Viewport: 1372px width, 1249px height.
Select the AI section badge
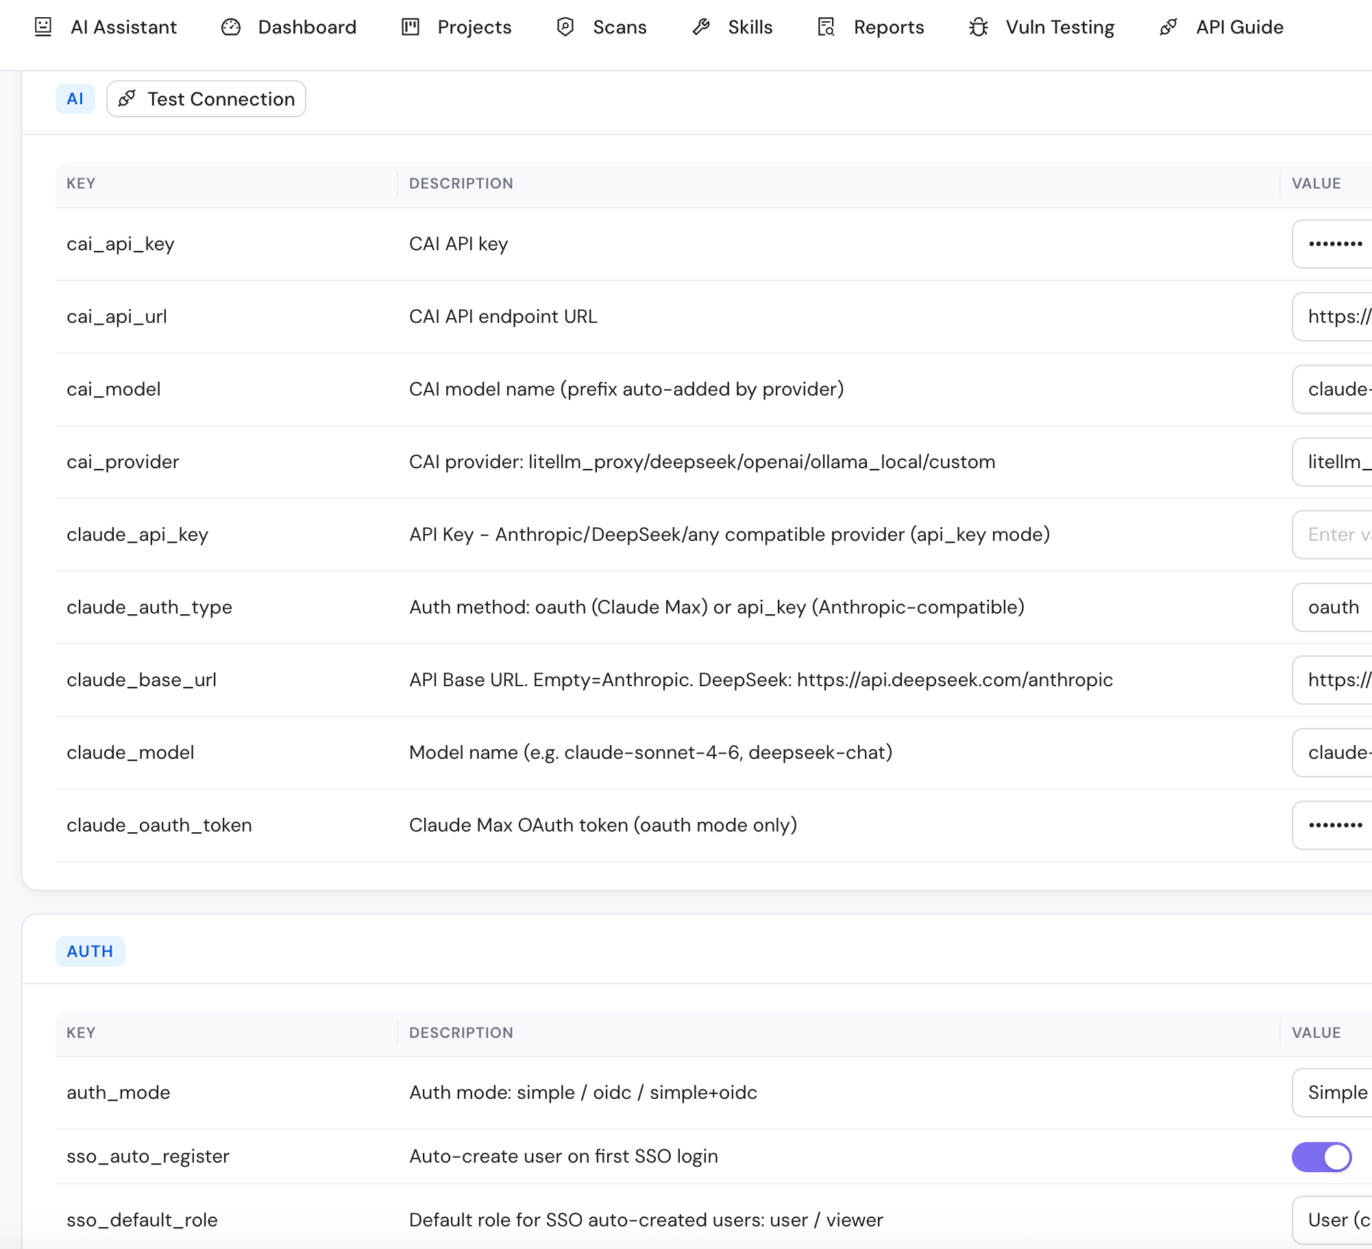click(75, 99)
